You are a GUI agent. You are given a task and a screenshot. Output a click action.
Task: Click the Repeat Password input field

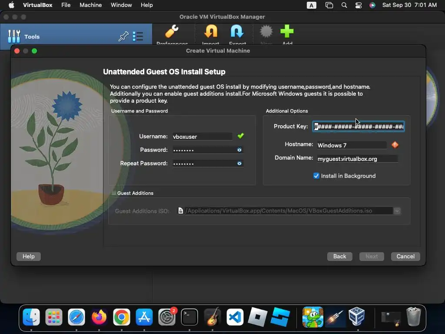pos(208,164)
